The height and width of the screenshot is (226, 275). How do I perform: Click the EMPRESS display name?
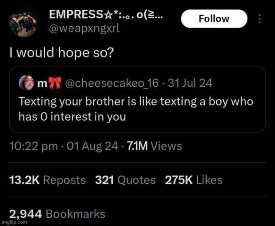106,14
